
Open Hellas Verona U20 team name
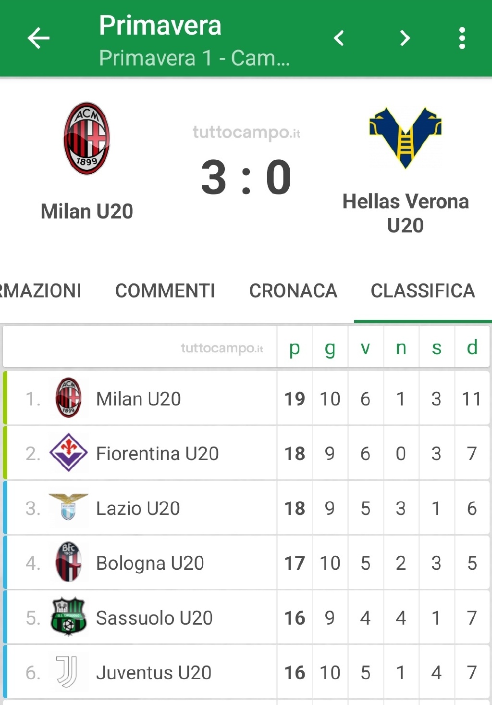click(x=406, y=213)
